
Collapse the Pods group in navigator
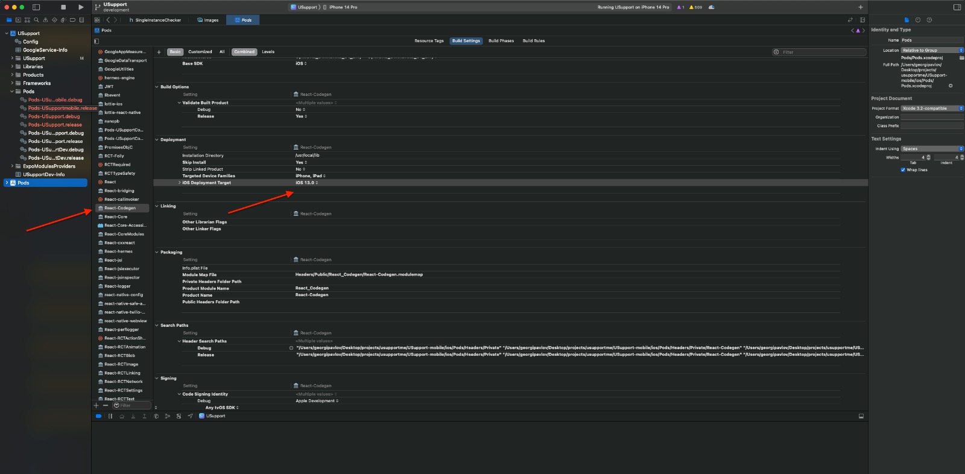pyautogui.click(x=12, y=92)
